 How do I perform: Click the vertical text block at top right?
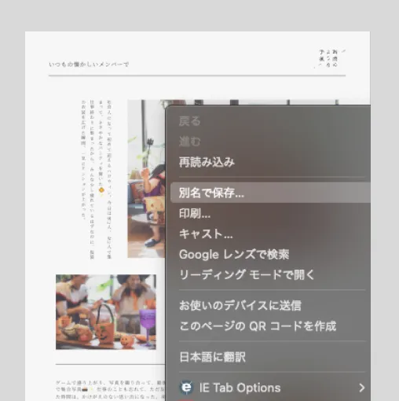coord(331,58)
